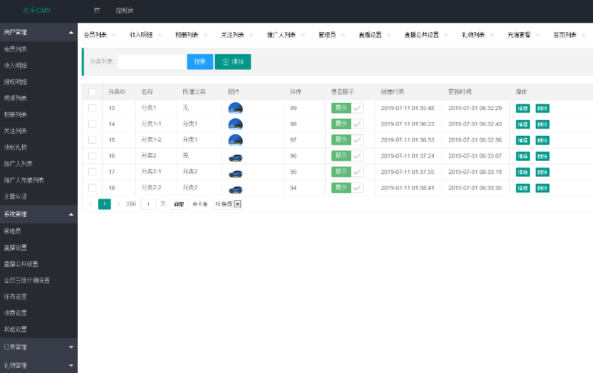Collapse the 系统管理 sidebar group

(x=39, y=214)
